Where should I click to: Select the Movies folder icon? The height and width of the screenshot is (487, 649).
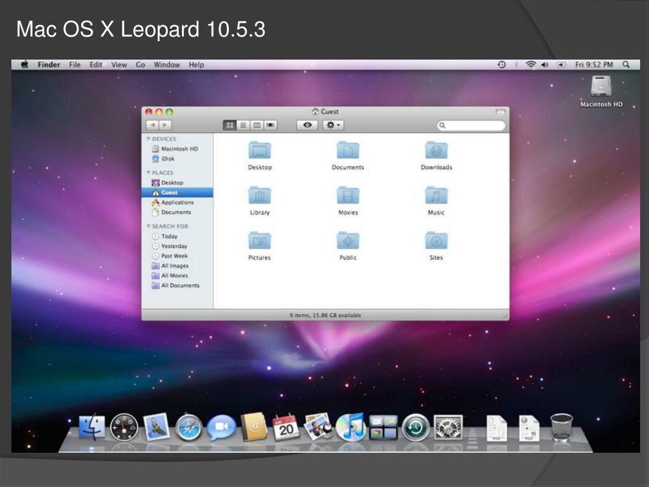(x=348, y=195)
